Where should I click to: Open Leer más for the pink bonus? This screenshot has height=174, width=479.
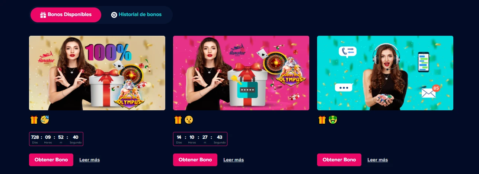[x=234, y=160]
